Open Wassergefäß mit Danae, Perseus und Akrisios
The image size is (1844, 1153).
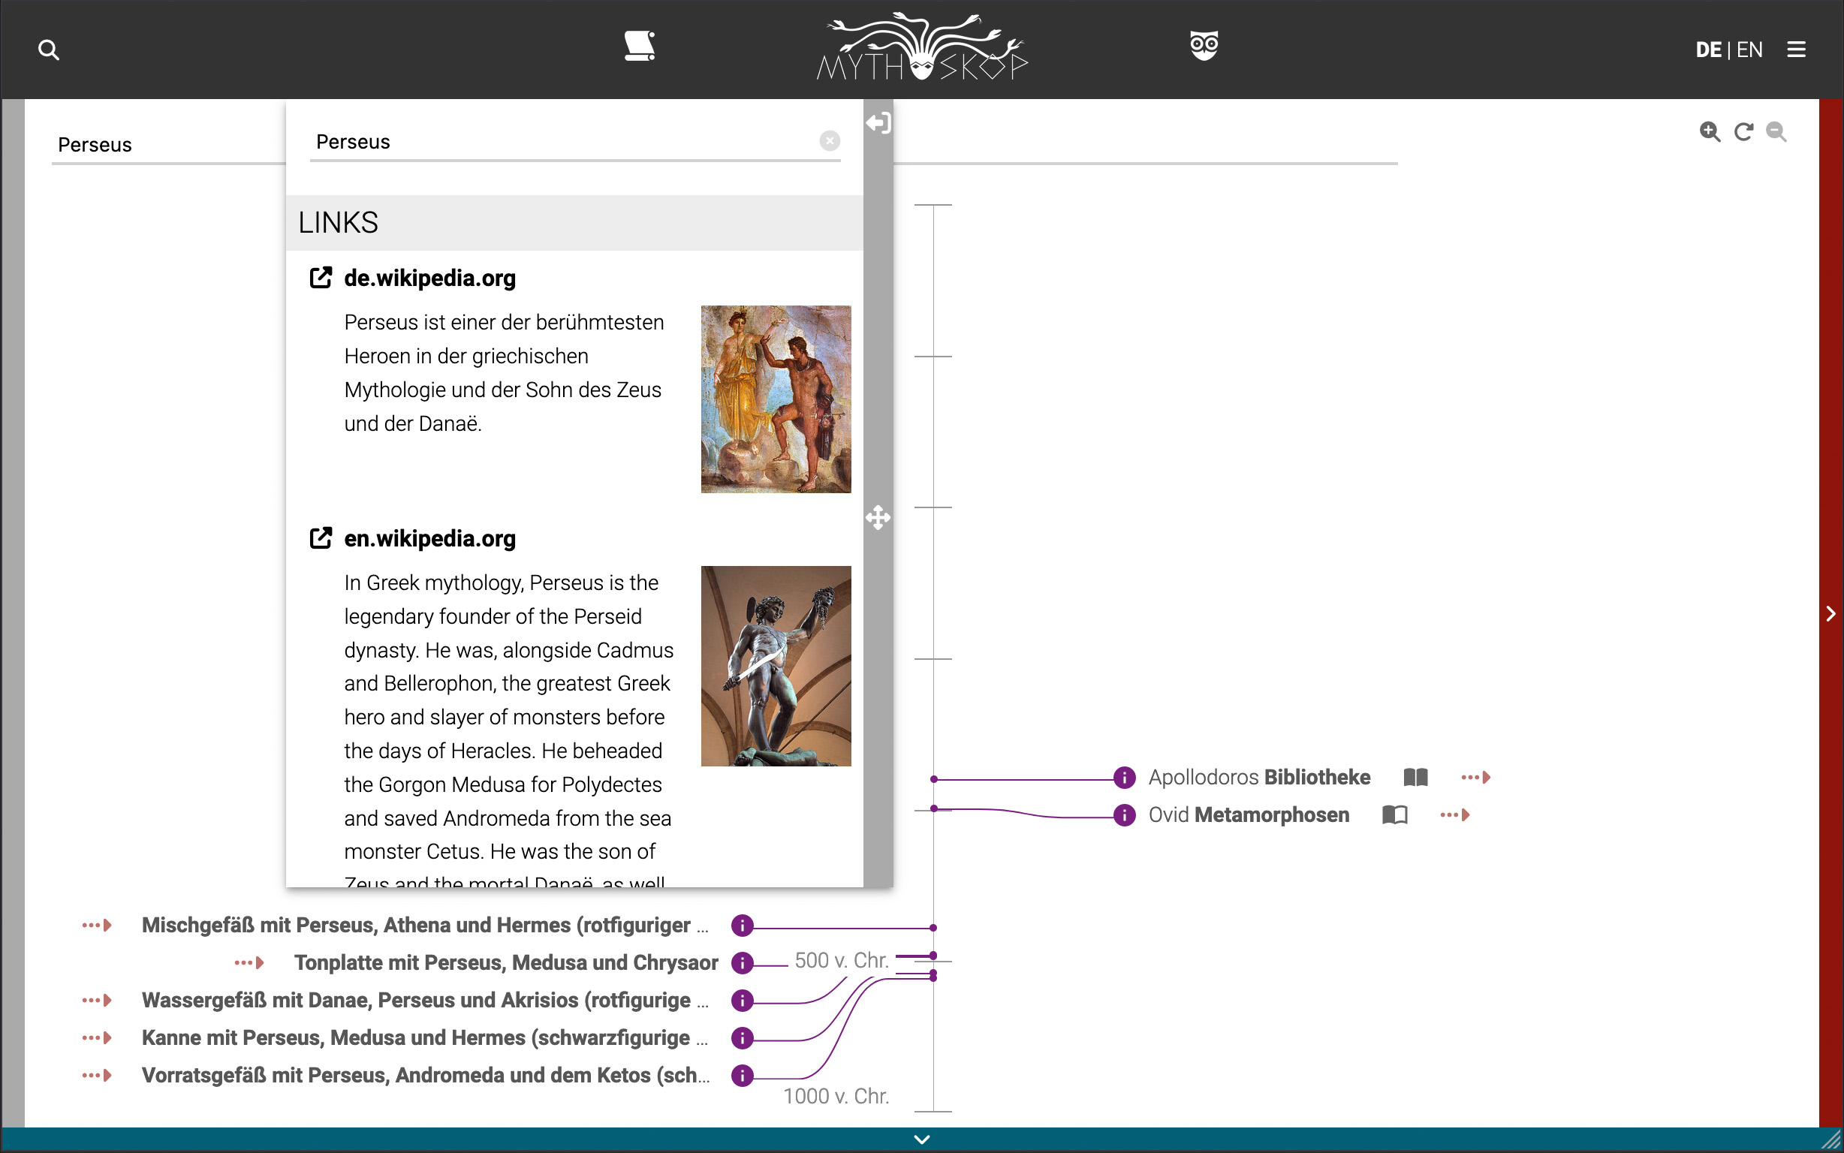click(x=426, y=1000)
